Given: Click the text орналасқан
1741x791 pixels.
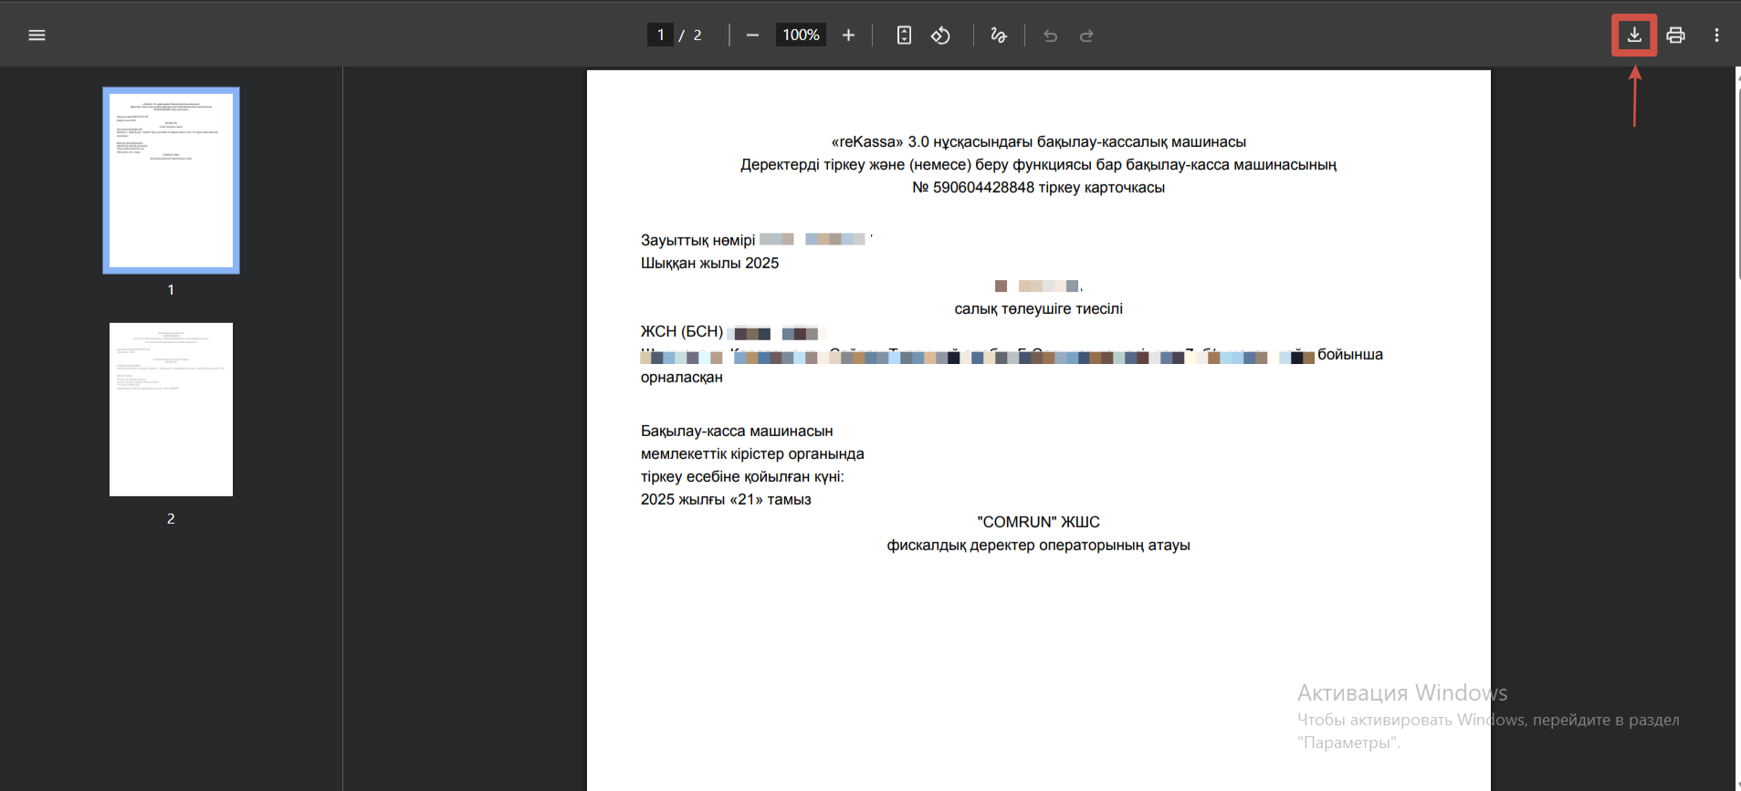Looking at the screenshot, I should [681, 377].
